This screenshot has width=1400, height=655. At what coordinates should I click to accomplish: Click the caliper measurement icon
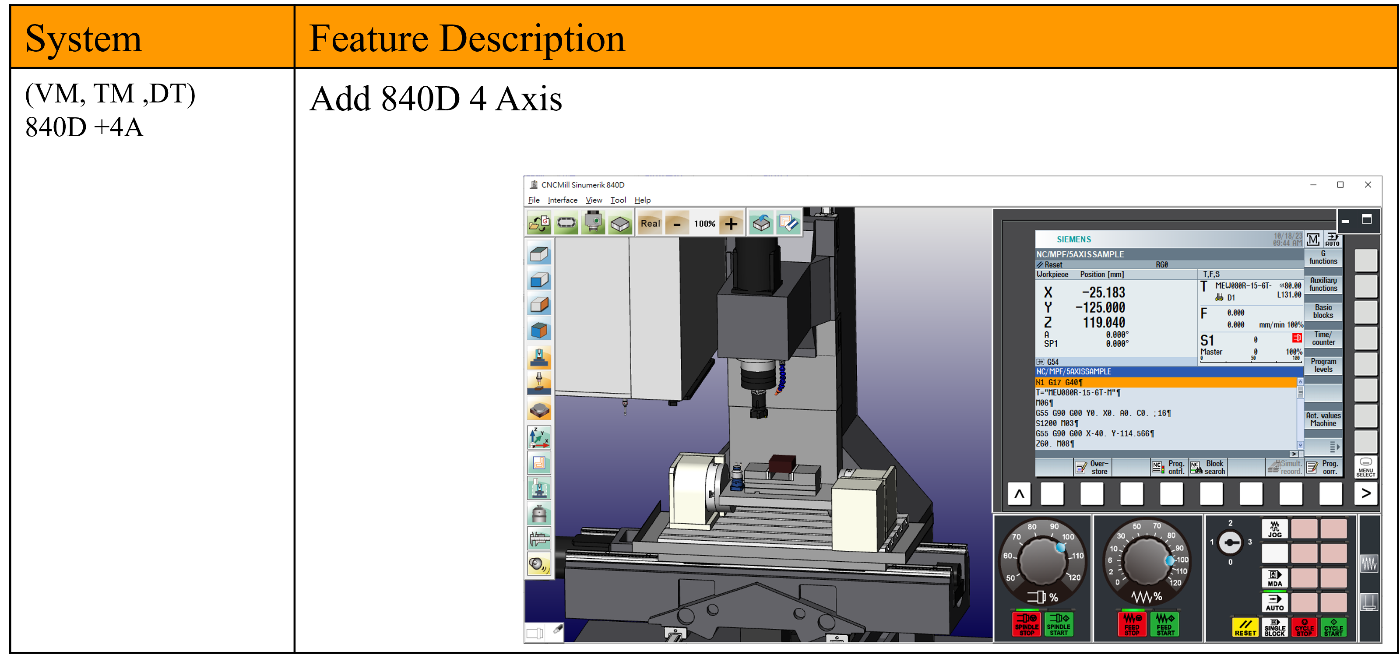pos(539,538)
